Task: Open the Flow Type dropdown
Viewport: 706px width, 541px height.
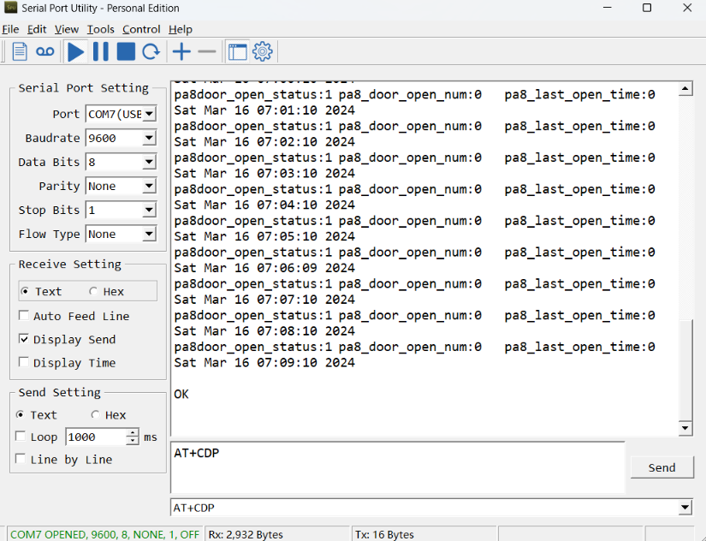Action: point(150,234)
